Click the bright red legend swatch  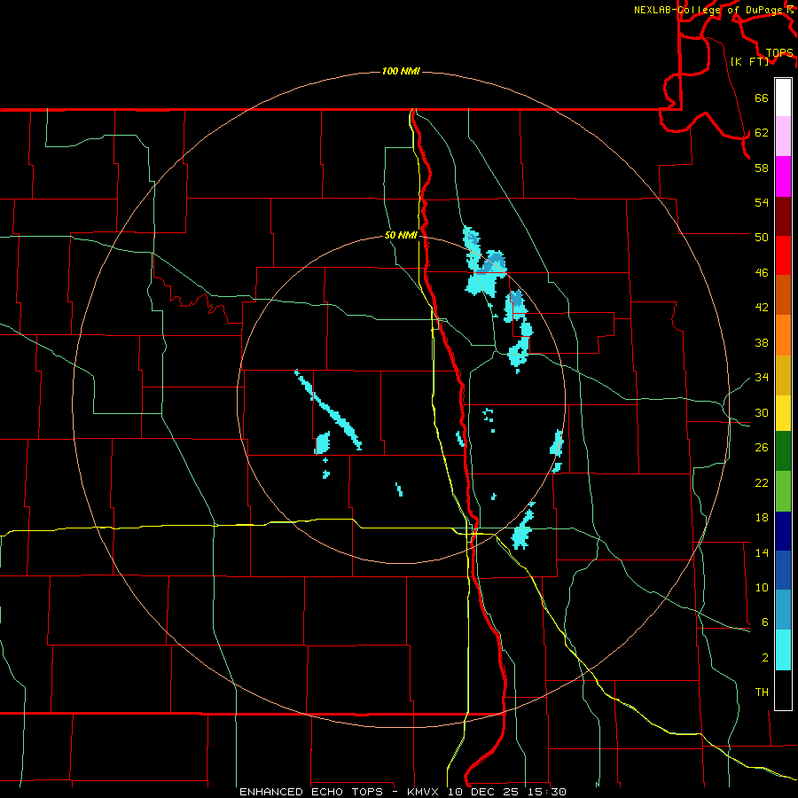click(783, 255)
